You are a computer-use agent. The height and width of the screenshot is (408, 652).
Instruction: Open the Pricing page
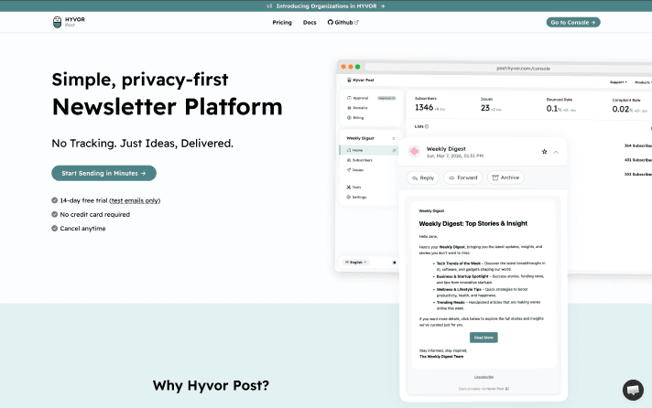tap(282, 23)
